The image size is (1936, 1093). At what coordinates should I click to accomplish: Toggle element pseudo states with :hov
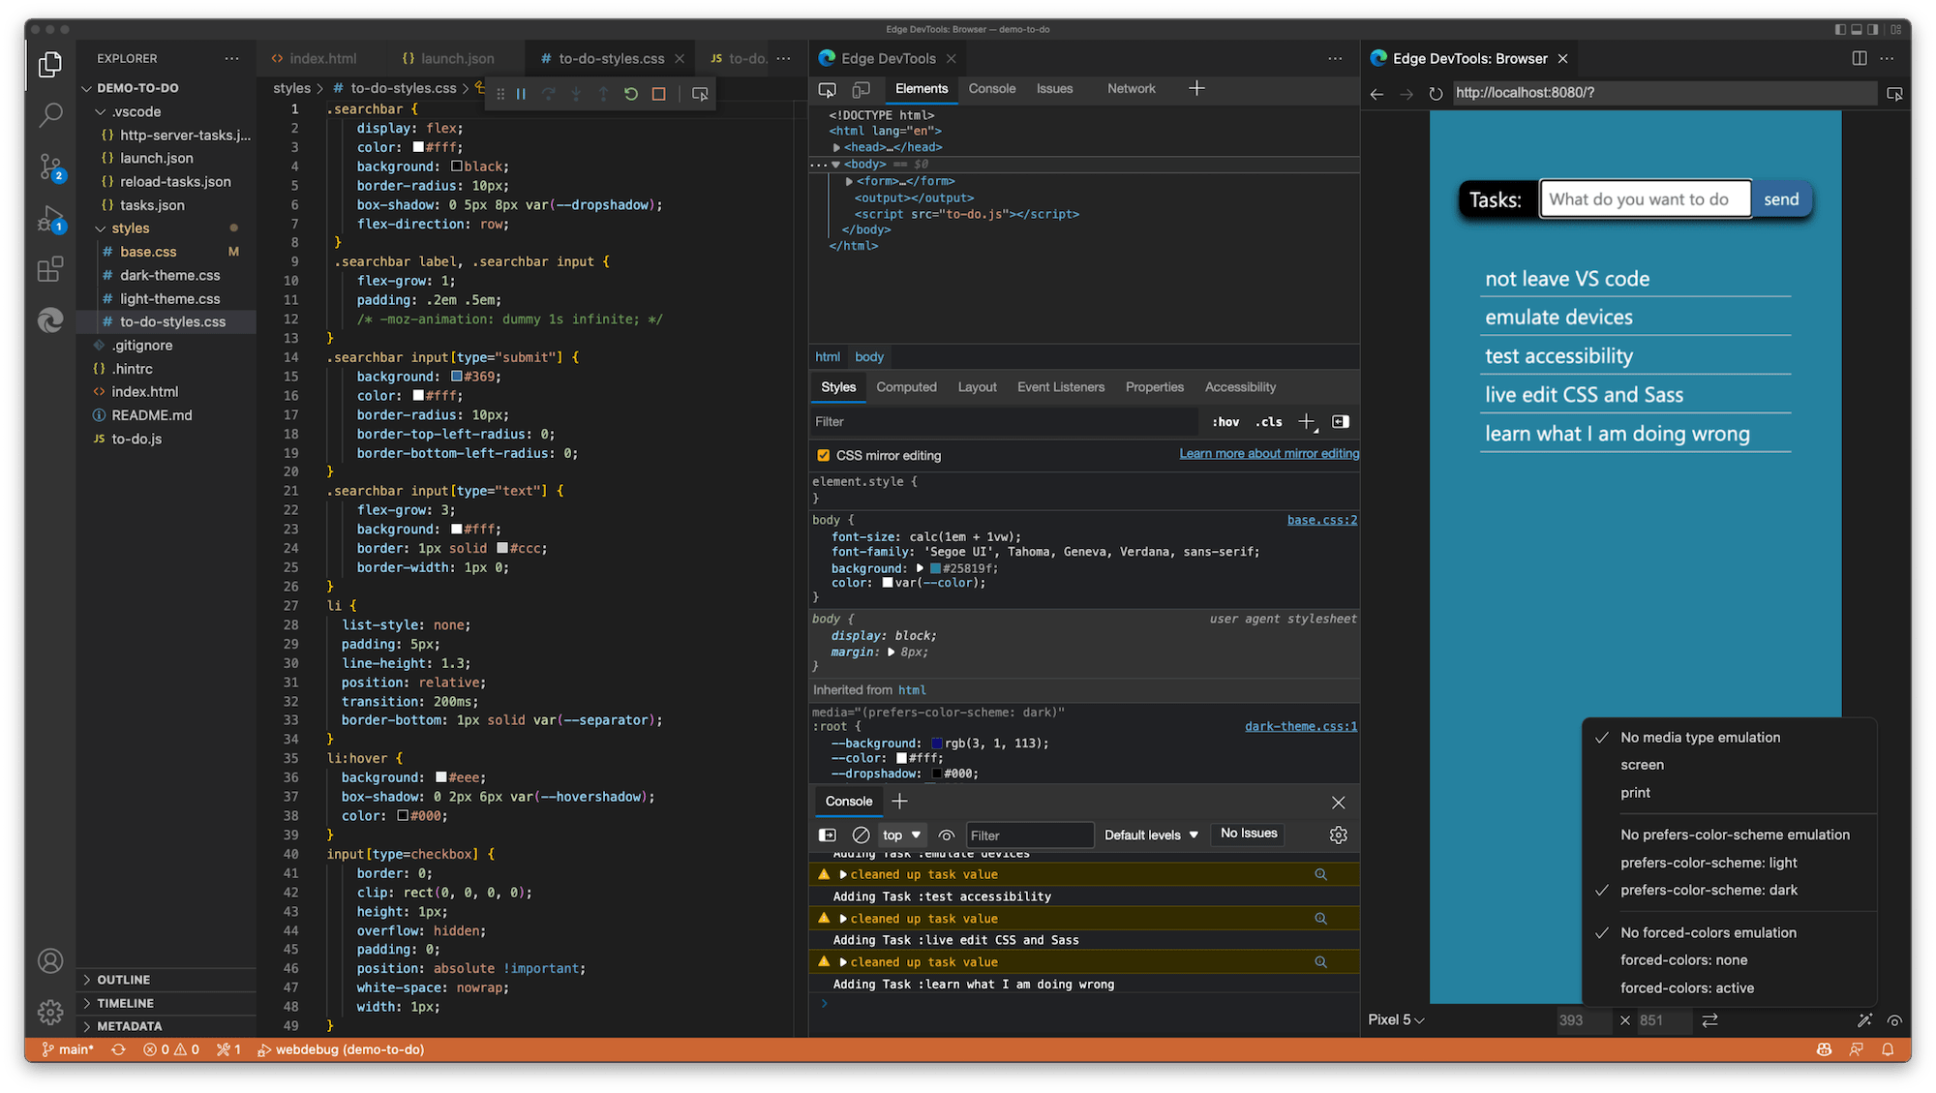point(1225,421)
